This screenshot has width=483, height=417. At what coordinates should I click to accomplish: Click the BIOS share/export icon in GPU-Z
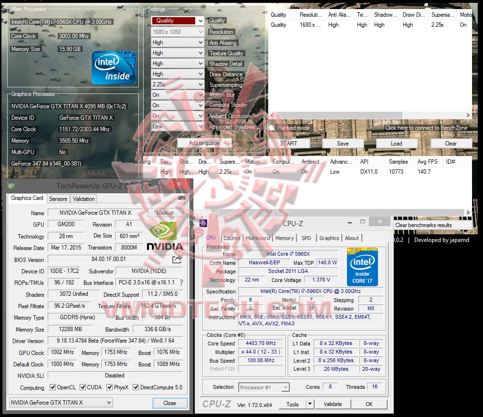click(177, 260)
